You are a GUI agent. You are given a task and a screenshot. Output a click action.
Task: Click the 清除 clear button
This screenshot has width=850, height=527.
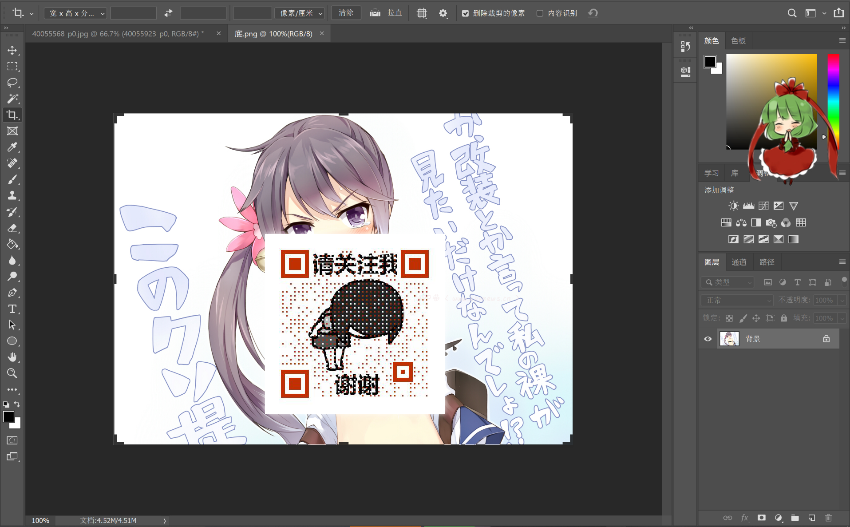click(x=346, y=13)
